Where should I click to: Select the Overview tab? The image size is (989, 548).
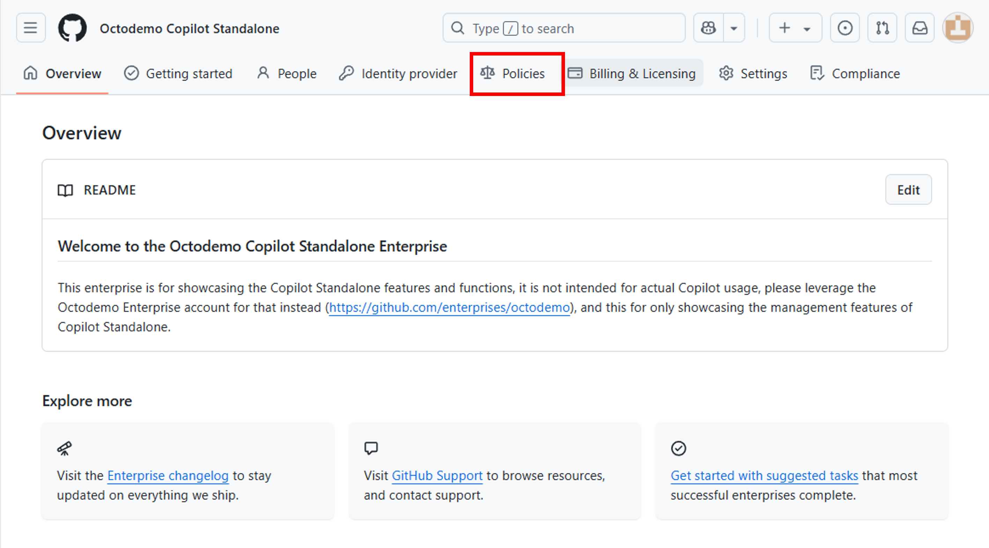click(62, 73)
